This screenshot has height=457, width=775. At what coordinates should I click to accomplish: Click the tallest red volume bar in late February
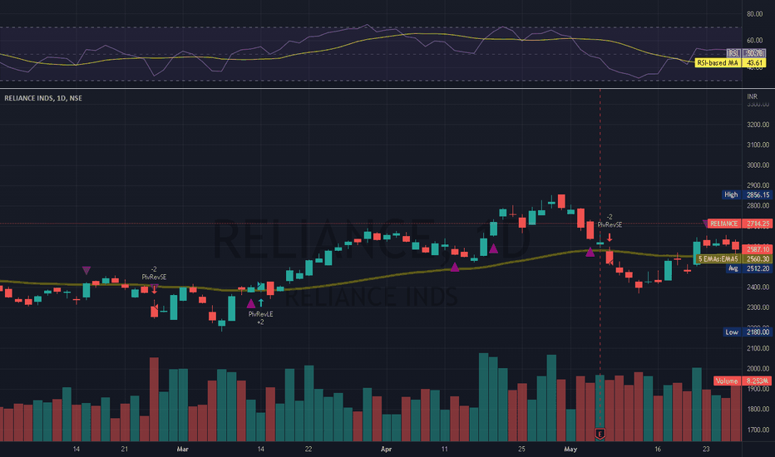154,399
